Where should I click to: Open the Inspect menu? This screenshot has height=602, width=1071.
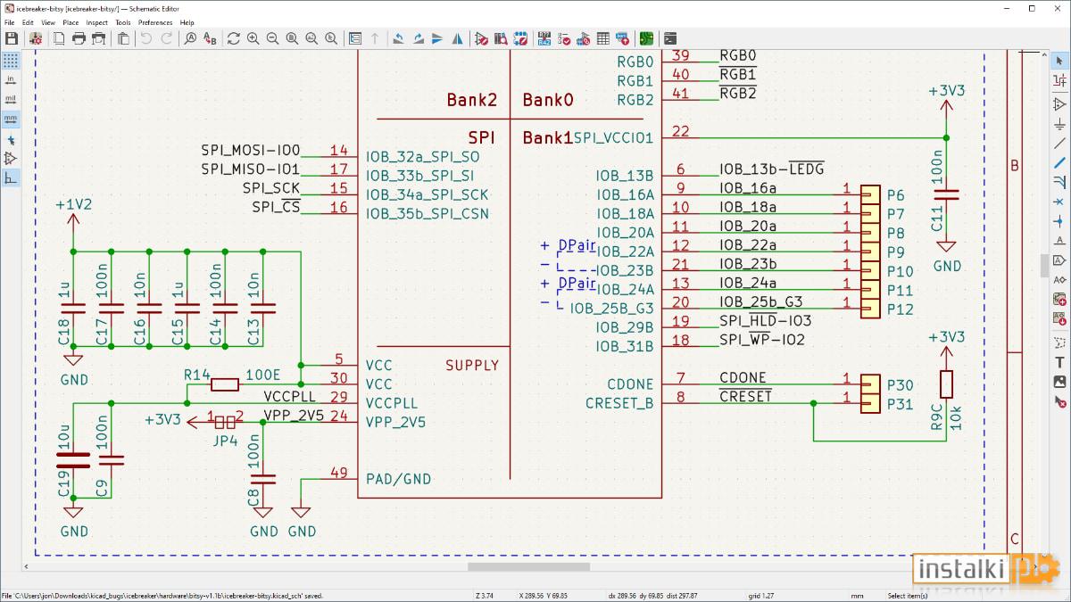(97, 22)
